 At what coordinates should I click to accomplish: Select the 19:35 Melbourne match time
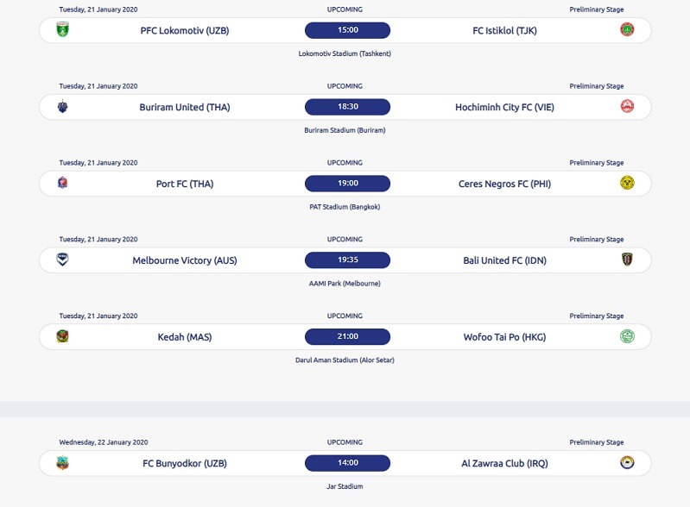click(348, 260)
